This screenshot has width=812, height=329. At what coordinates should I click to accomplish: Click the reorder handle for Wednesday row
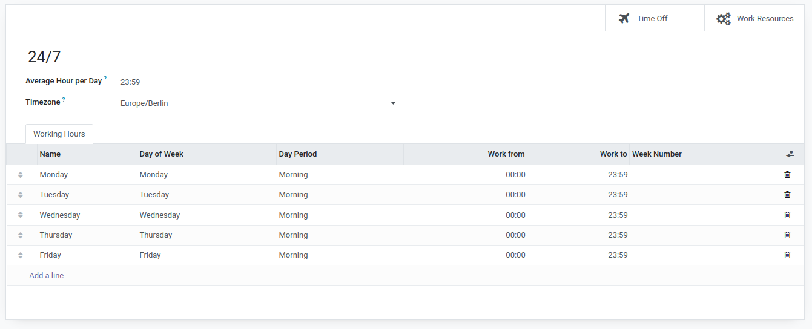pyautogui.click(x=21, y=215)
